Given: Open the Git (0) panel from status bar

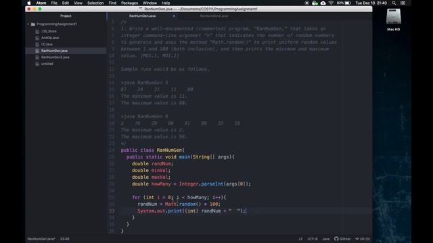Looking at the screenshot, I should [363, 239].
